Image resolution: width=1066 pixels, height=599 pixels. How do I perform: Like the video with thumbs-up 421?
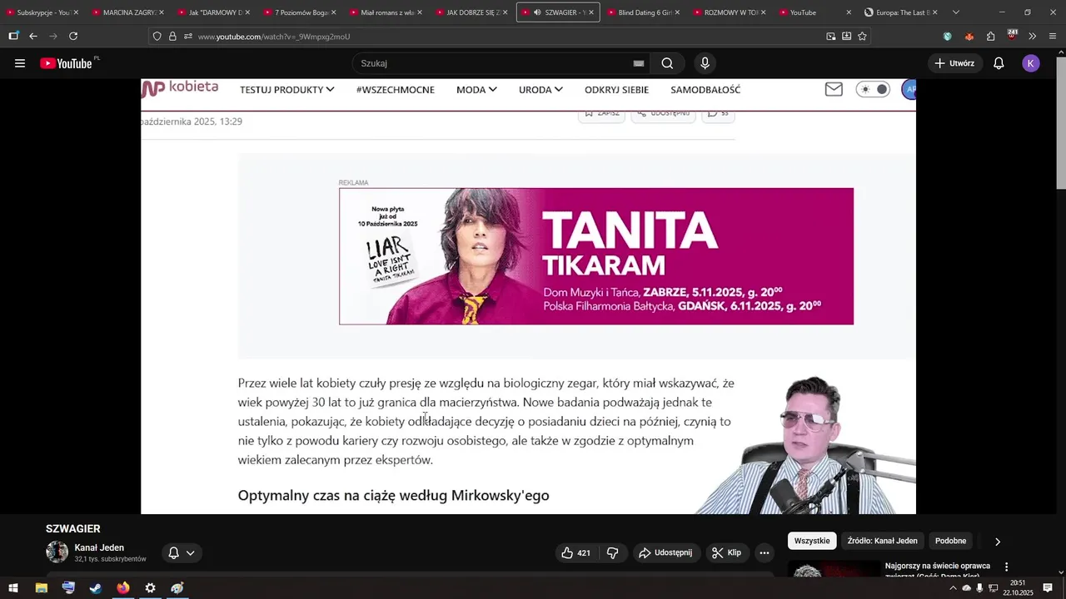(576, 552)
